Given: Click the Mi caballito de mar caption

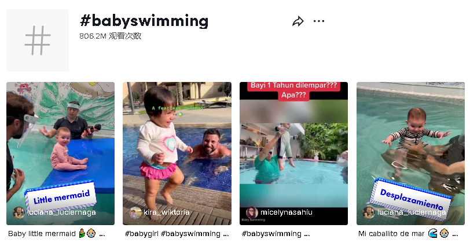Looking at the screenshot, I should pyautogui.click(x=391, y=234).
